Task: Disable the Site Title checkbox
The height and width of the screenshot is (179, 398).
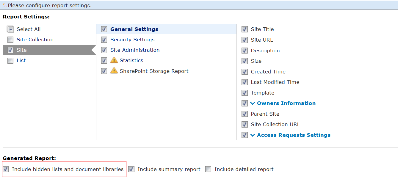Action: [244, 29]
